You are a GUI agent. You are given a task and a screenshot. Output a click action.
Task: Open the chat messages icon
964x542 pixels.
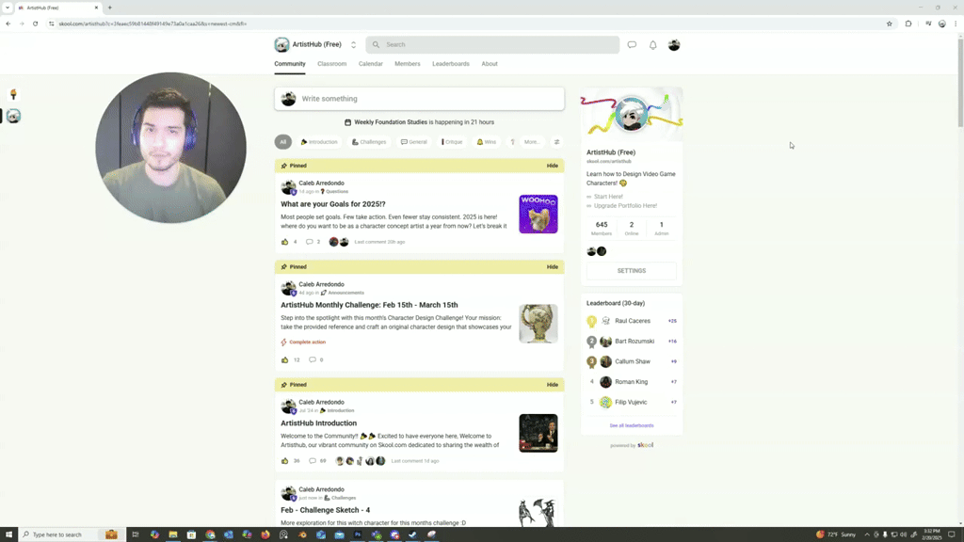[632, 45]
